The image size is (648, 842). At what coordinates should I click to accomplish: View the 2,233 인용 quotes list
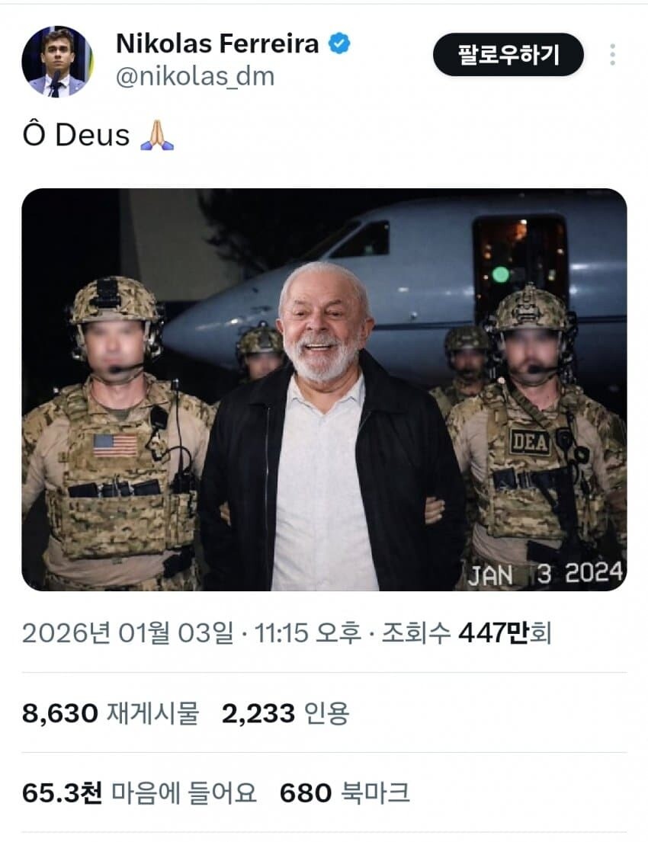(x=285, y=714)
